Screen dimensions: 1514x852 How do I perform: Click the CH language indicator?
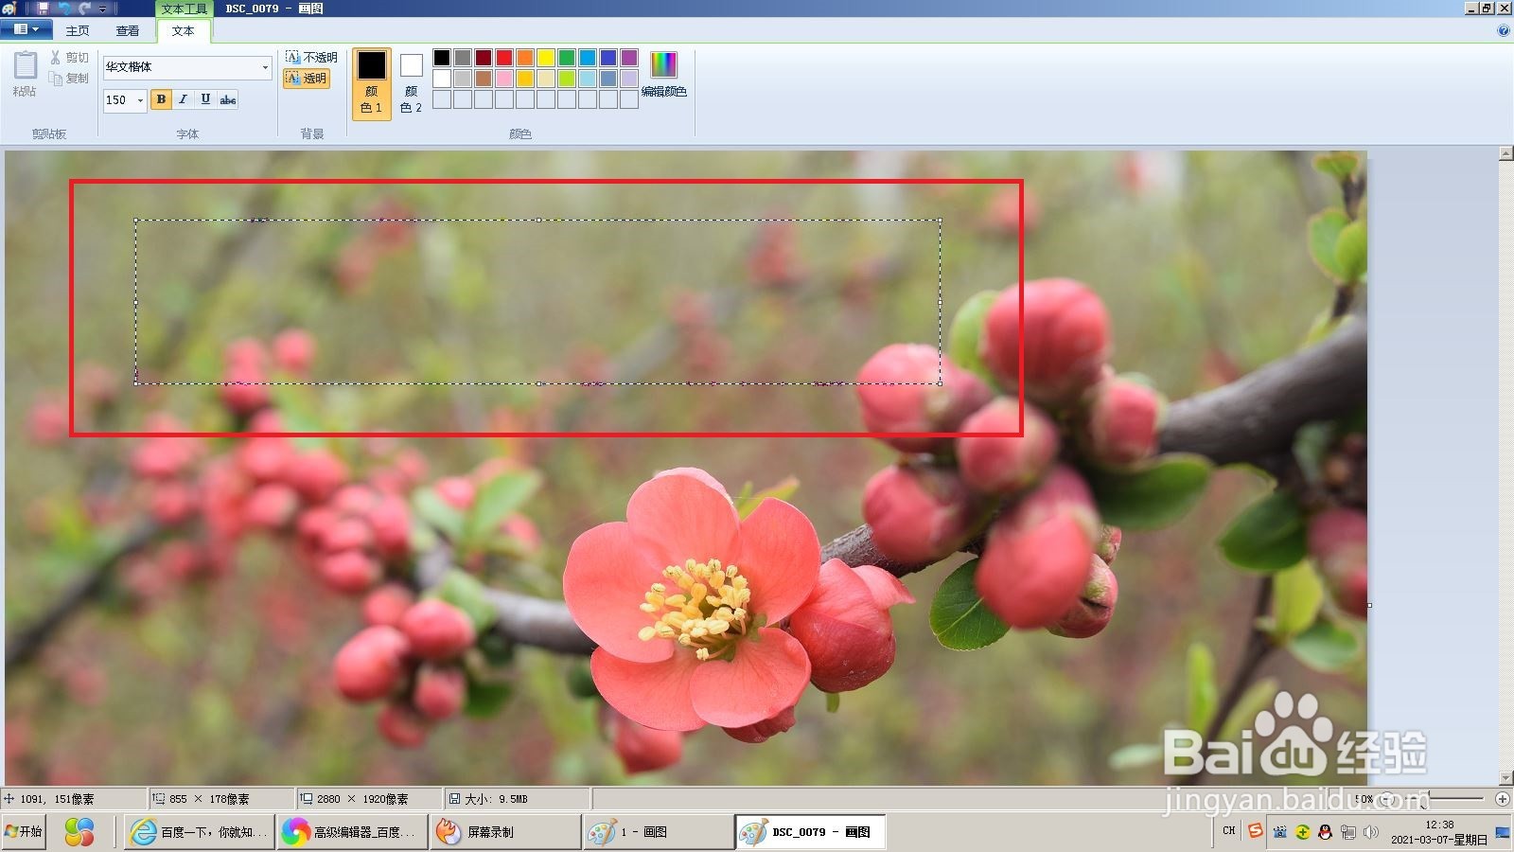(x=1229, y=831)
